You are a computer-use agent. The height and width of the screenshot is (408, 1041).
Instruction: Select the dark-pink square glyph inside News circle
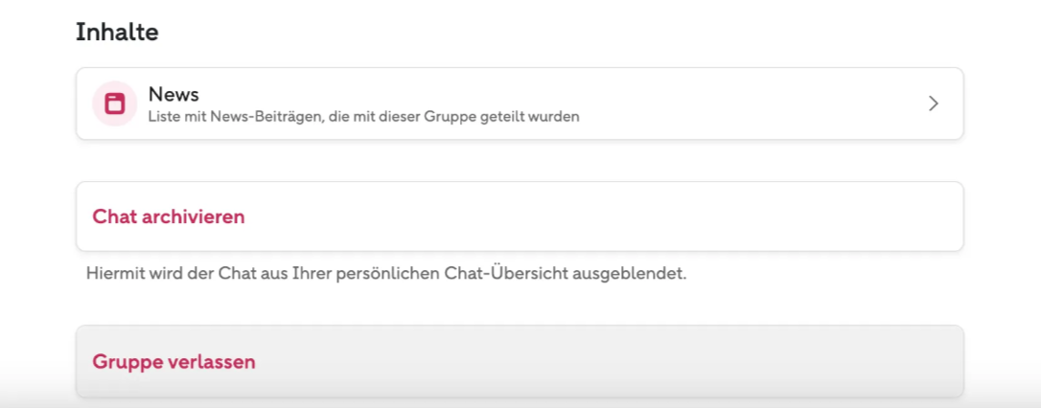115,103
